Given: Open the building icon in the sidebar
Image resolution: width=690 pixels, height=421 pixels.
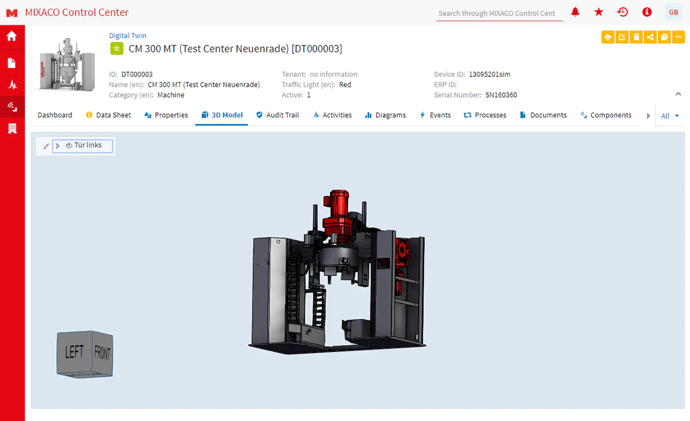Looking at the screenshot, I should [x=12, y=128].
